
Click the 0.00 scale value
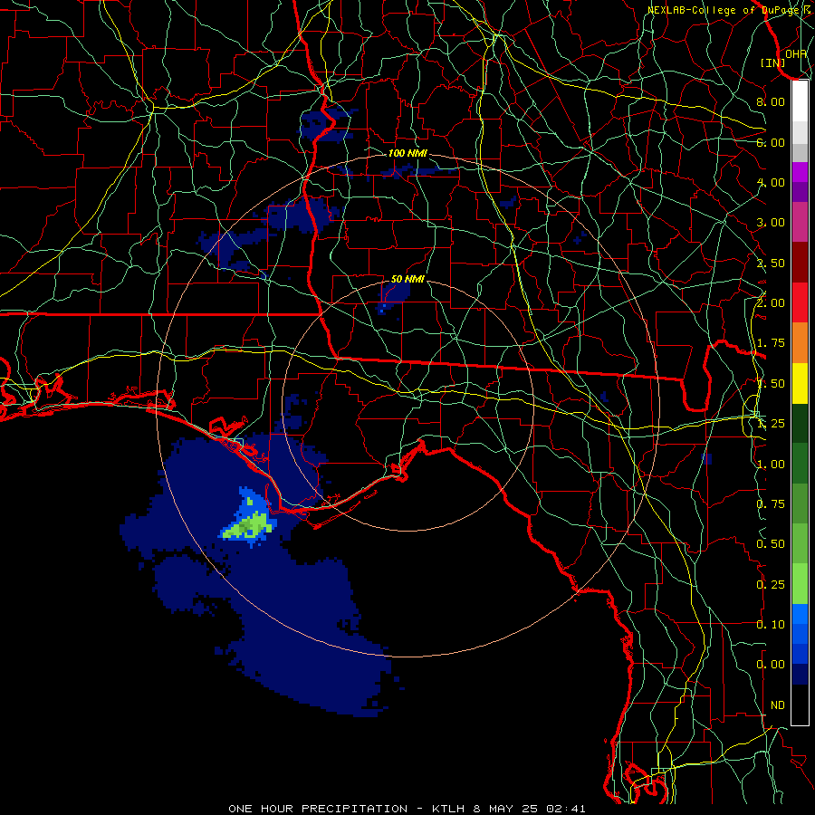tap(771, 665)
